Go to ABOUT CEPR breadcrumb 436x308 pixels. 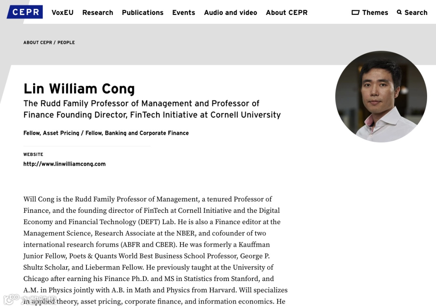[x=38, y=42]
